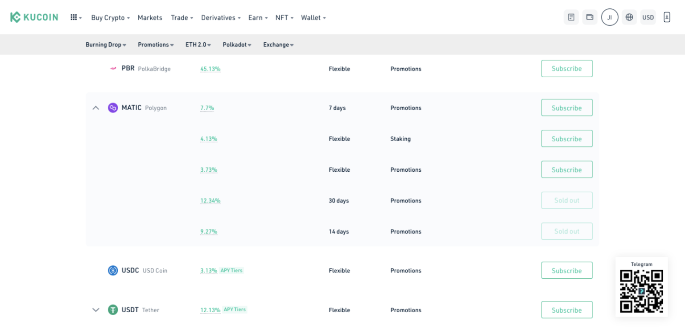The image size is (685, 334).
Task: Open the Derivatives menu
Action: pos(218,18)
